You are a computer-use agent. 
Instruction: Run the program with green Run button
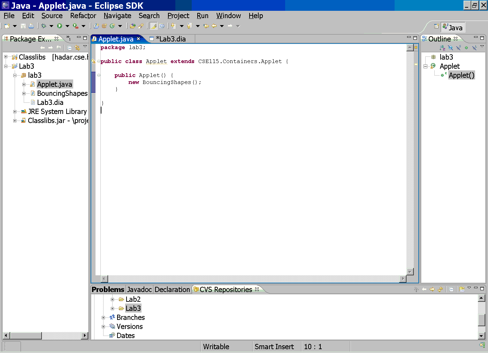[60, 26]
